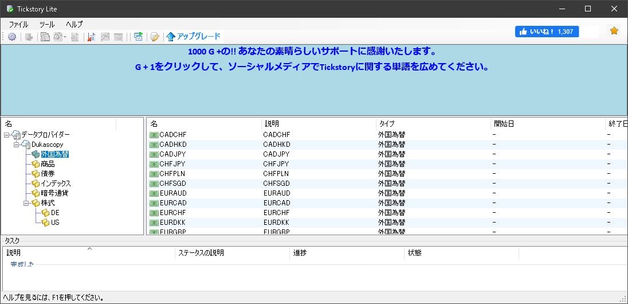Open the ヘルプ menu
This screenshot has width=628, height=304.
(x=74, y=25)
